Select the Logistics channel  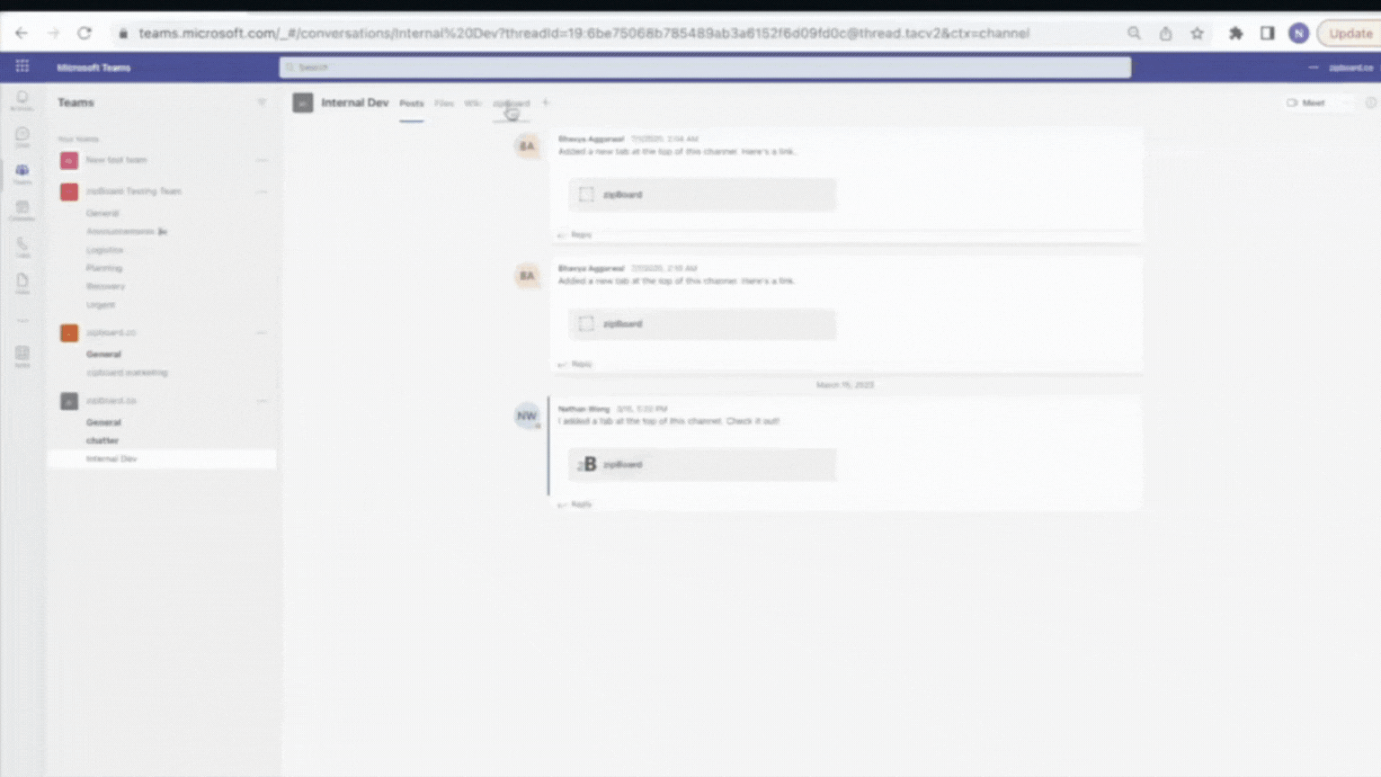pos(105,250)
